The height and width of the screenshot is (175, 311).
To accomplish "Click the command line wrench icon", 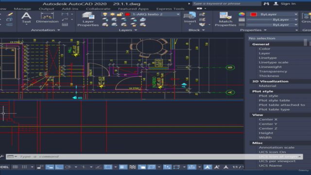I will coord(2,157).
